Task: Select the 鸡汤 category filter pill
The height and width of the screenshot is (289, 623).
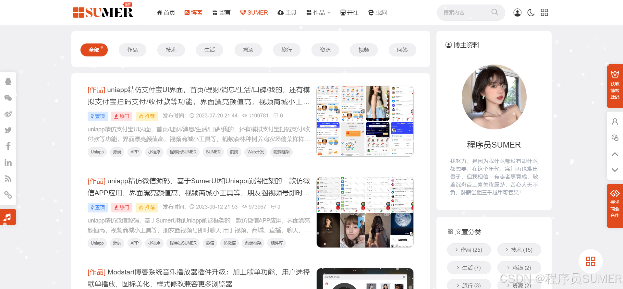Action: pos(248,50)
